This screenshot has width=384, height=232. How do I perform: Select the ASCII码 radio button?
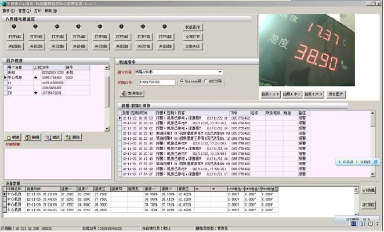(206, 81)
